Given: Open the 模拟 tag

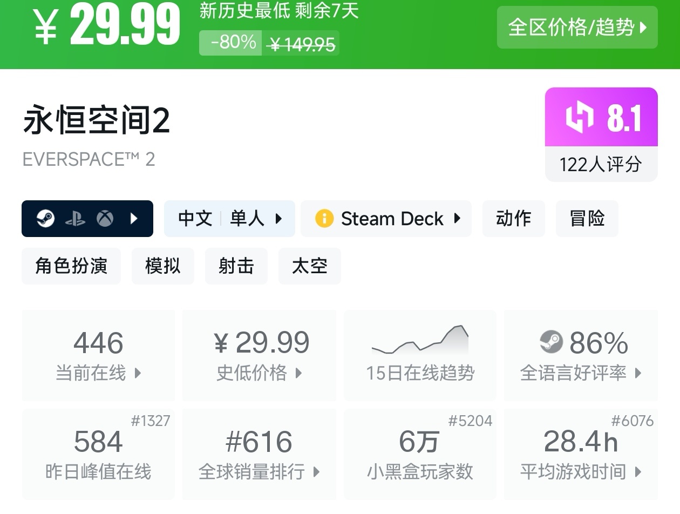Looking at the screenshot, I should tap(162, 266).
